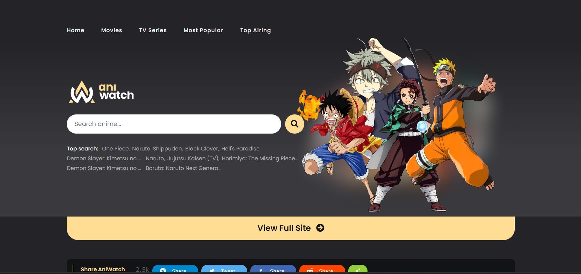The width and height of the screenshot is (581, 274).
Task: Focus the Search anime input field
Action: click(174, 124)
